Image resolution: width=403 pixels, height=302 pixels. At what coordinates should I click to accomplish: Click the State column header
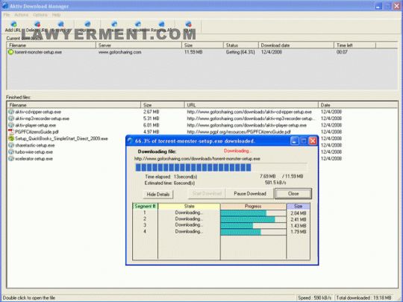[189, 207]
